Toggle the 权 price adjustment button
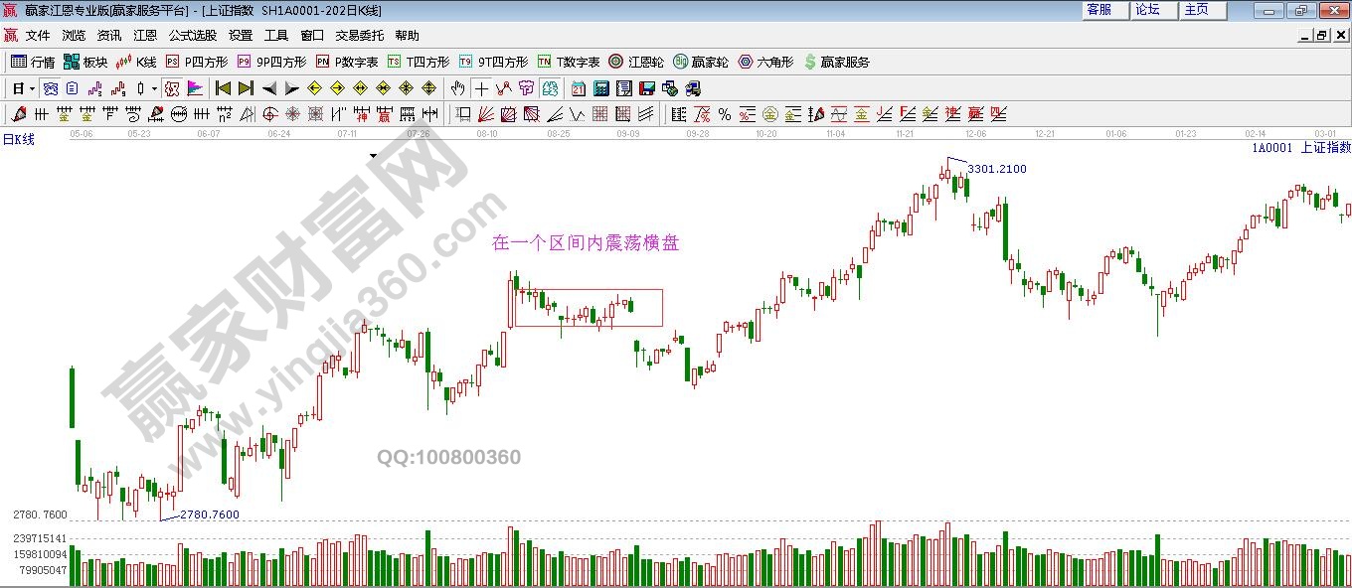Screen dimensions: 1352x588 click(172, 88)
